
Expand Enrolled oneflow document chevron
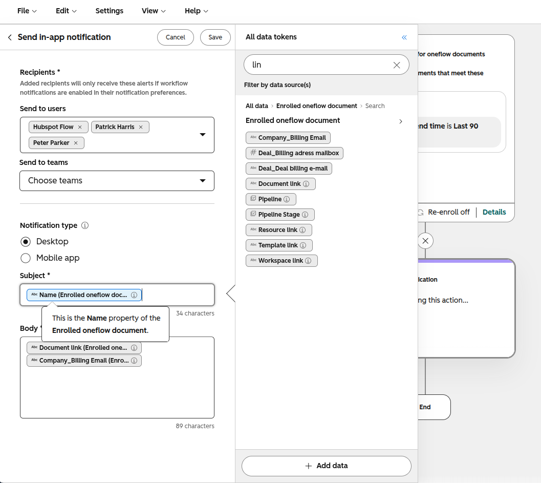pos(401,121)
